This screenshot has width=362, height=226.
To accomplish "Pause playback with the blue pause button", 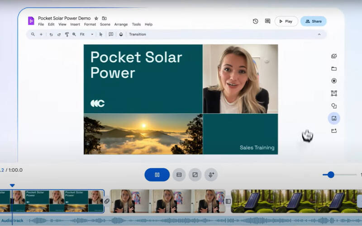I will click(157, 175).
